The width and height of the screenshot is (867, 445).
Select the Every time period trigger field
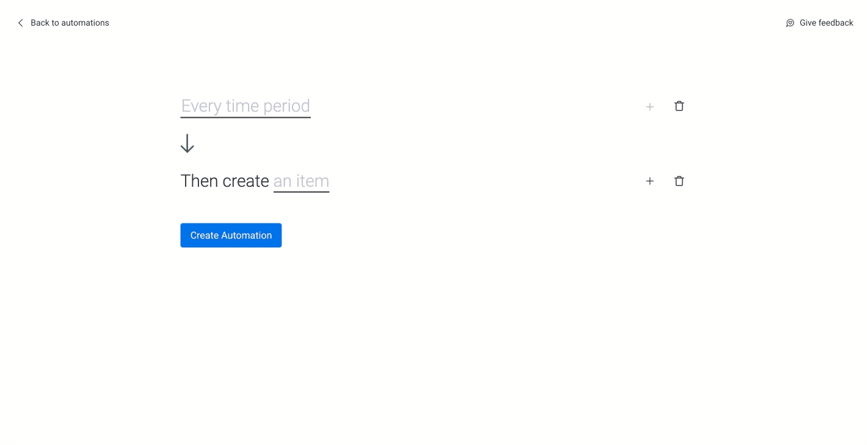(245, 106)
